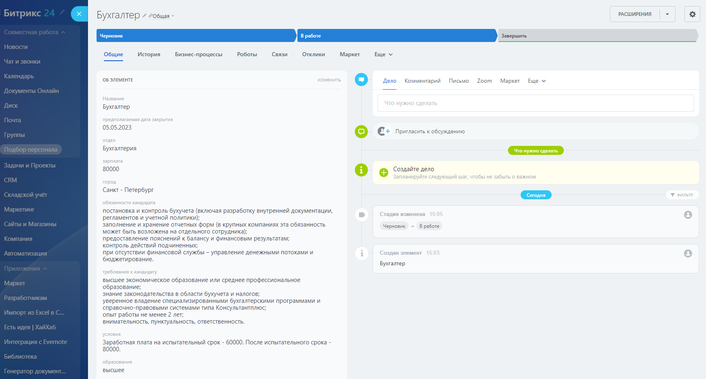Click the info icon by Создан элемент
This screenshot has width=706, height=379.
(x=362, y=253)
